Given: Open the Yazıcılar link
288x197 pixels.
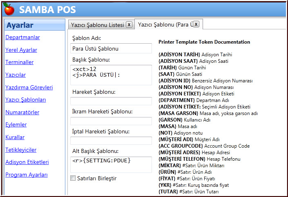Looking at the screenshot, I should [x=16, y=75].
